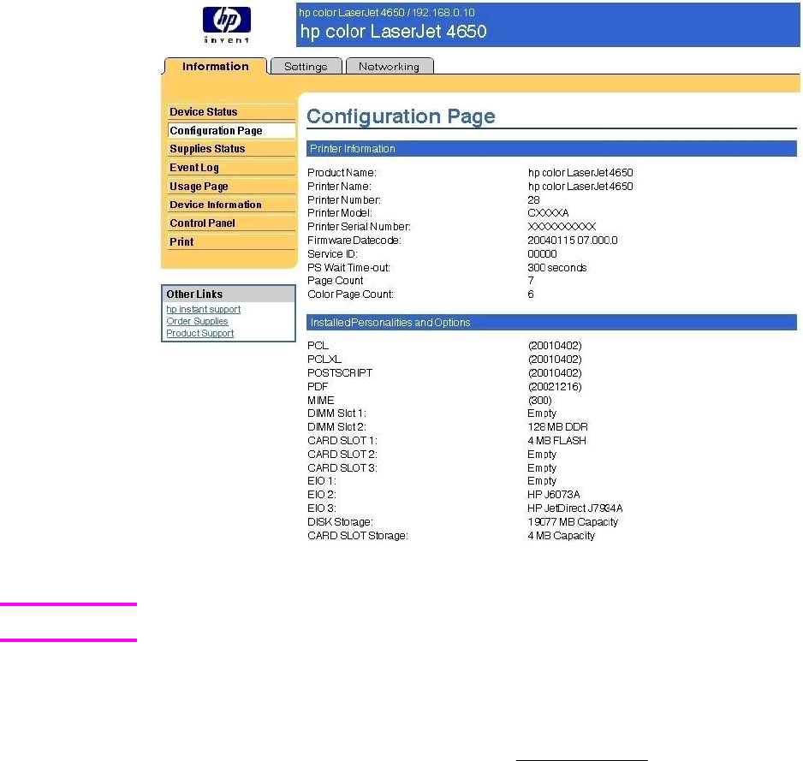This screenshot has height=761, width=803.
Task: Open Control Panel page
Action: click(231, 223)
